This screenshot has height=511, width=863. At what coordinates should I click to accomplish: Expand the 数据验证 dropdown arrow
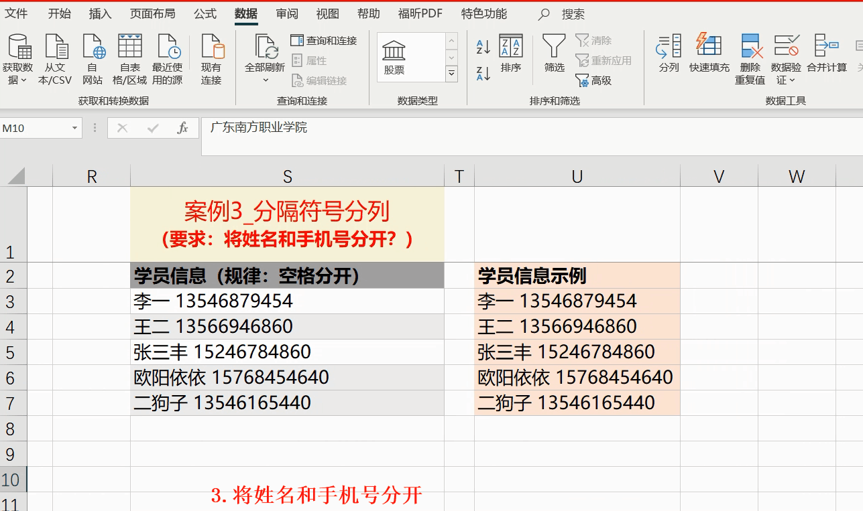pyautogui.click(x=792, y=80)
